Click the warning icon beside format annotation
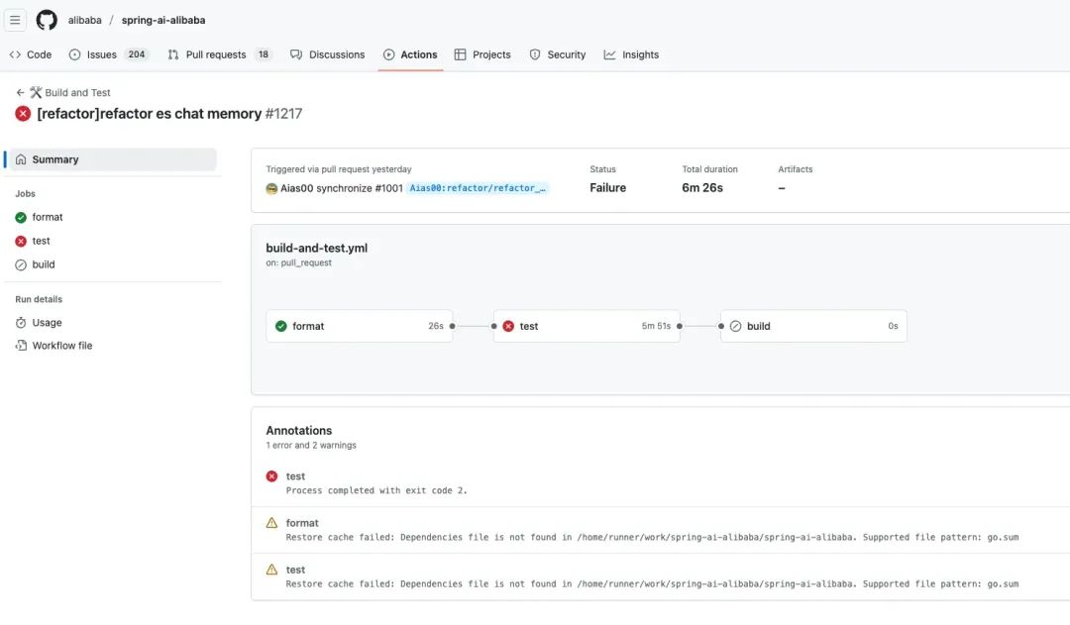This screenshot has width=1070, height=625. (272, 523)
